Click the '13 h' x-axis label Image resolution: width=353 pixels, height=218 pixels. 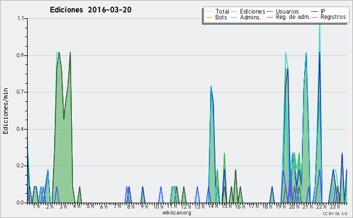coord(199,206)
